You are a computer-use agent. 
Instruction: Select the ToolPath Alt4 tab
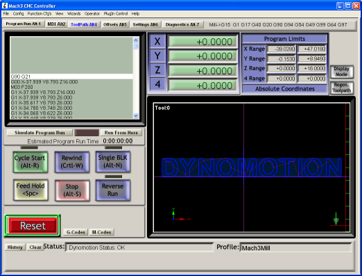(84, 24)
